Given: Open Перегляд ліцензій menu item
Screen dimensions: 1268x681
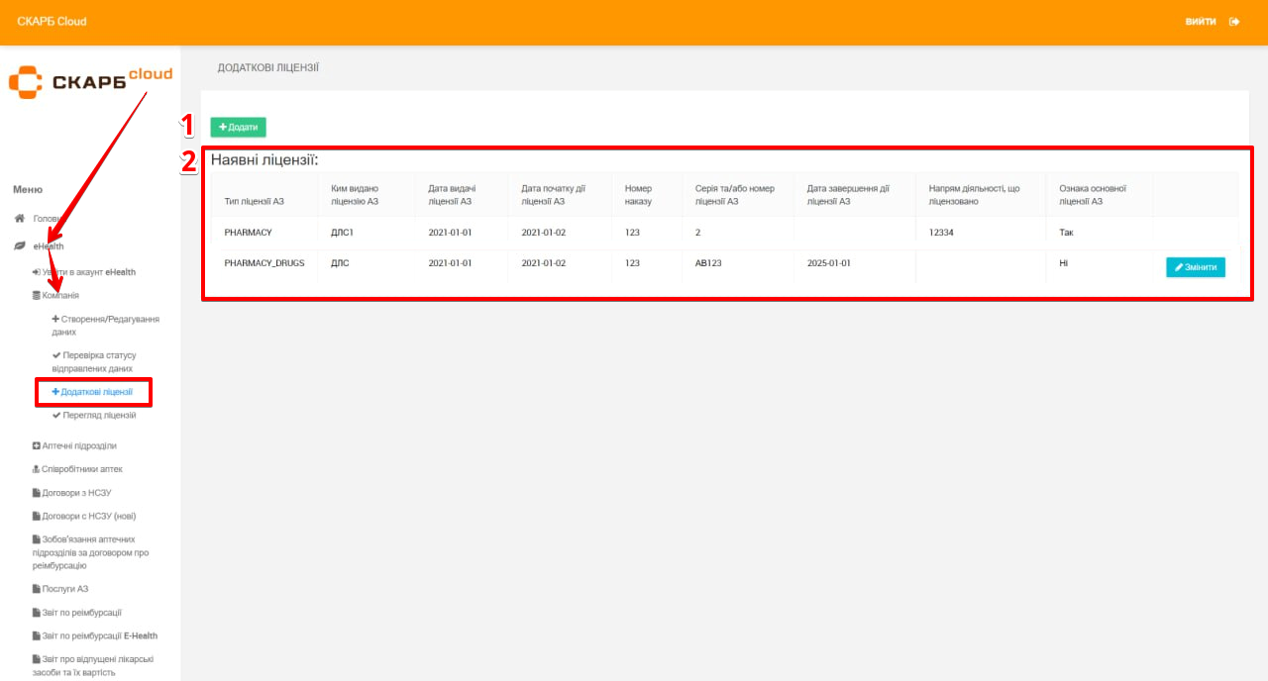Looking at the screenshot, I should [x=98, y=416].
